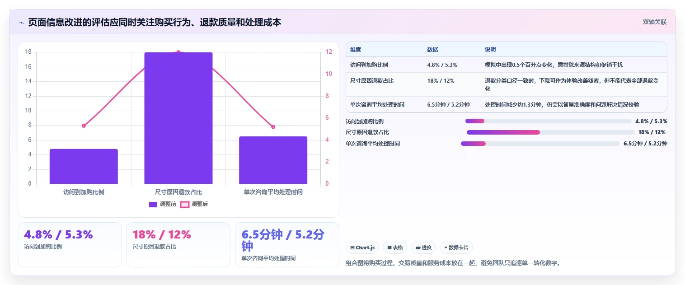Click the 表格 tag icon
The image size is (685, 285).
tap(389, 248)
